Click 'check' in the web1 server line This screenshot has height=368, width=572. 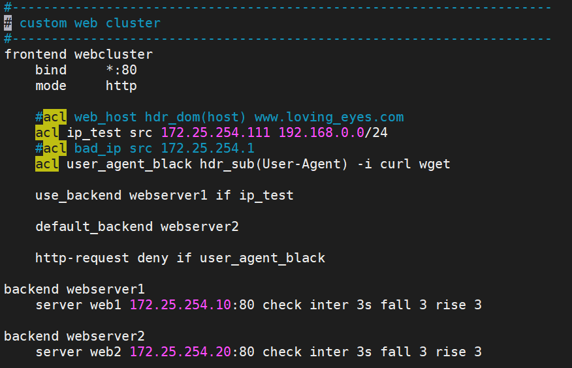[282, 305]
